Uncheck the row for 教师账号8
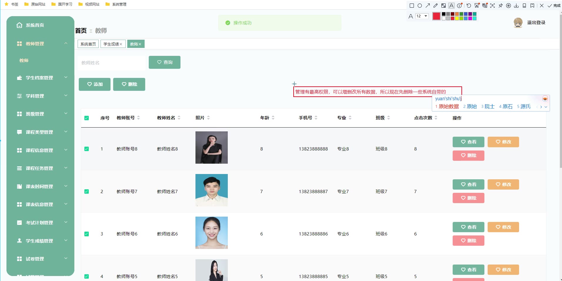Viewport: 562px width, 281px height. click(86, 149)
